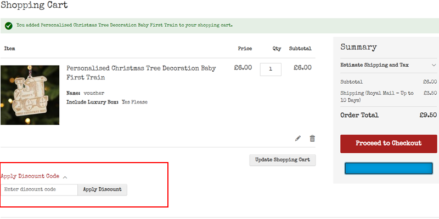
Task: Expand Estimate Shipping and Tax chevron
Action: coord(434,65)
